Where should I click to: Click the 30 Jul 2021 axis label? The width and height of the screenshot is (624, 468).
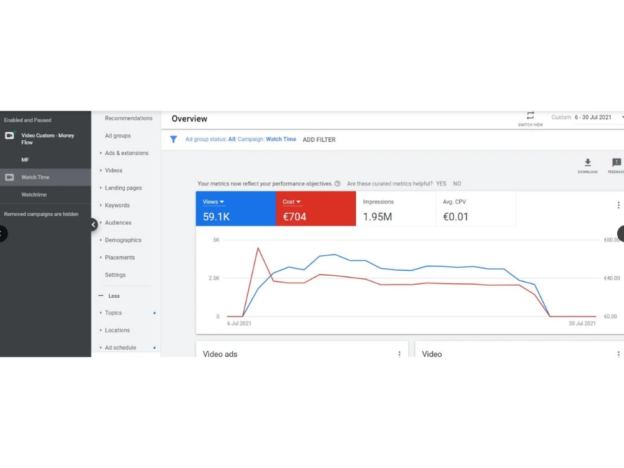tap(582, 323)
